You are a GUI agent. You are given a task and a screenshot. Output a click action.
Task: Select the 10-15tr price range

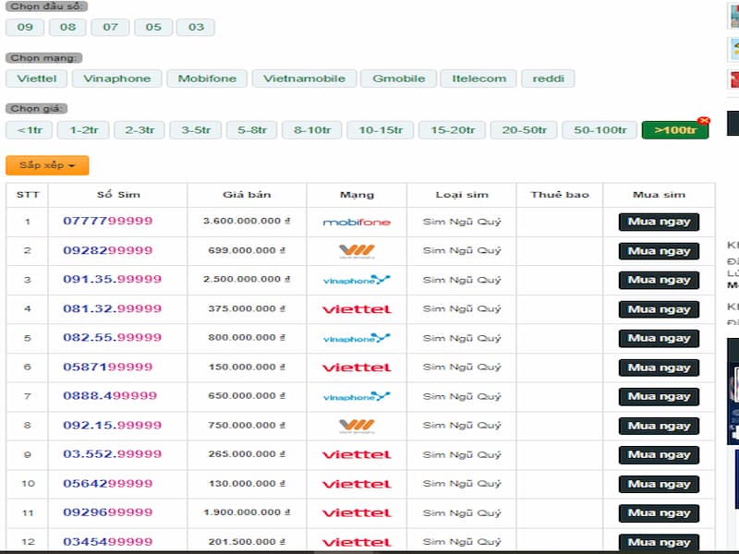tap(381, 130)
